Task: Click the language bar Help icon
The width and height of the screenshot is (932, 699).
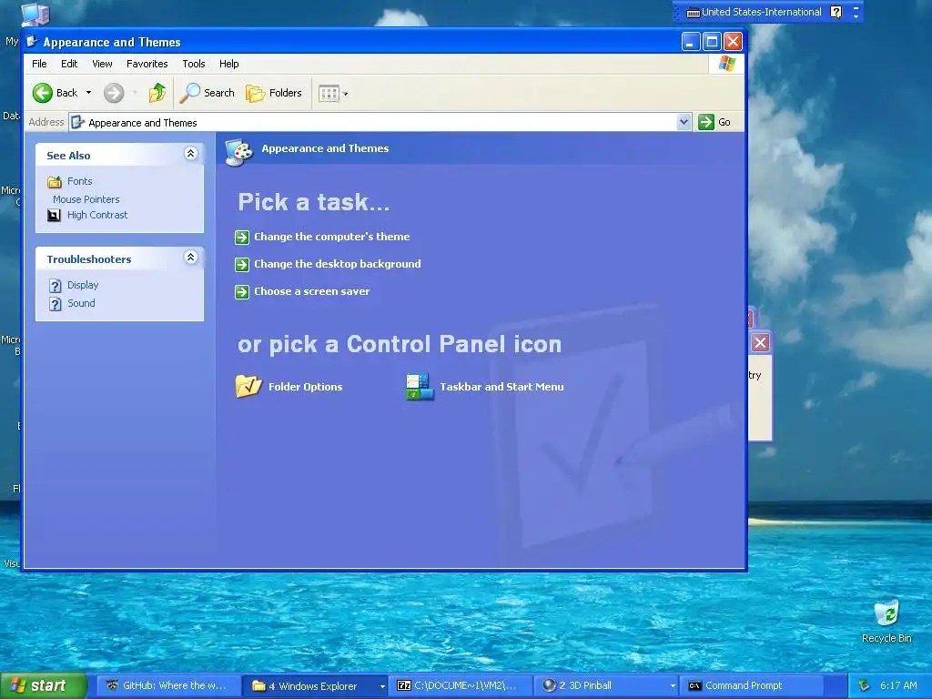Action: tap(836, 12)
